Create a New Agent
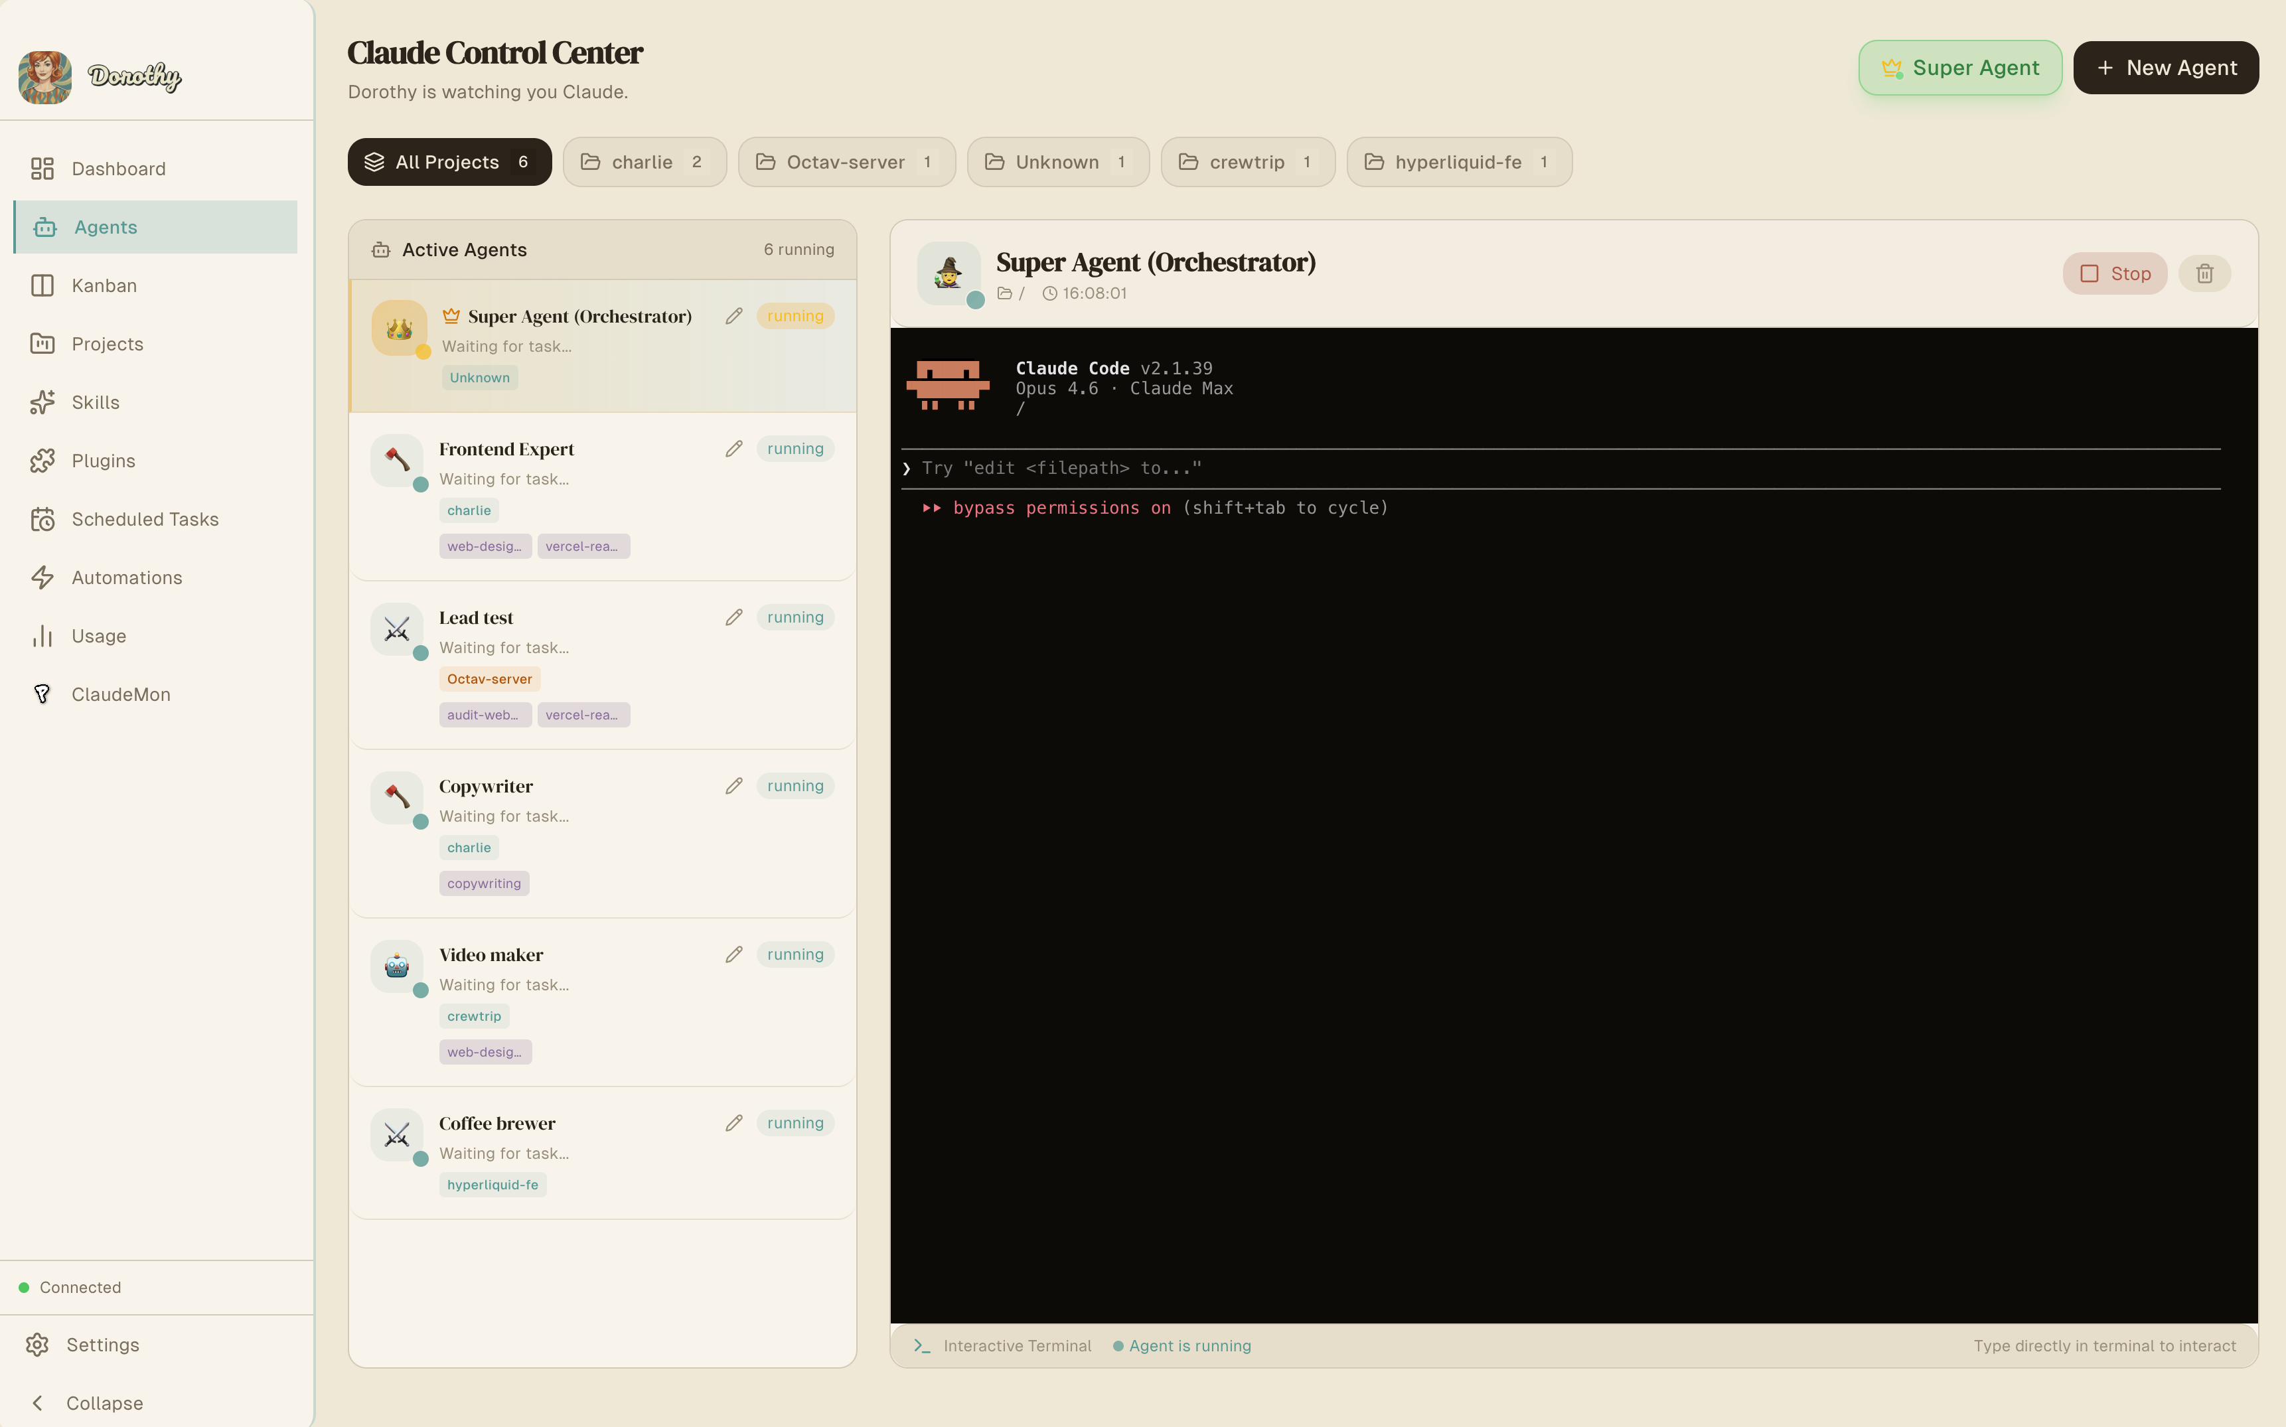This screenshot has width=2286, height=1427. (2165, 68)
